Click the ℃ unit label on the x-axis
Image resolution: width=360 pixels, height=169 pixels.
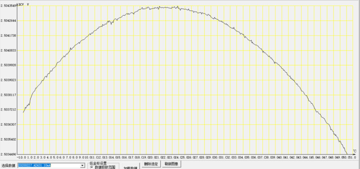point(355,151)
